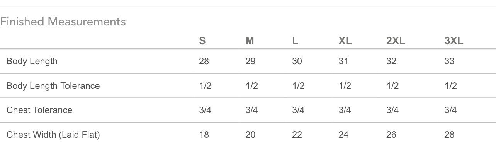Image resolution: width=496 pixels, height=155 pixels.
Task: Select the S size column header
Action: pos(202,41)
